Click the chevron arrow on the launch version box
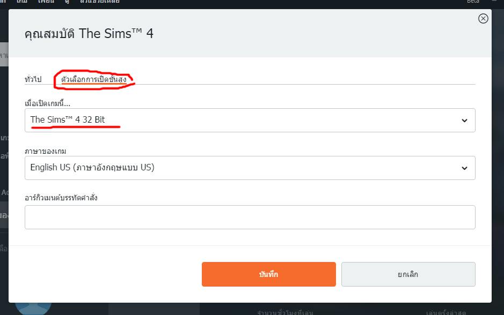The height and width of the screenshot is (315, 504). coord(464,121)
